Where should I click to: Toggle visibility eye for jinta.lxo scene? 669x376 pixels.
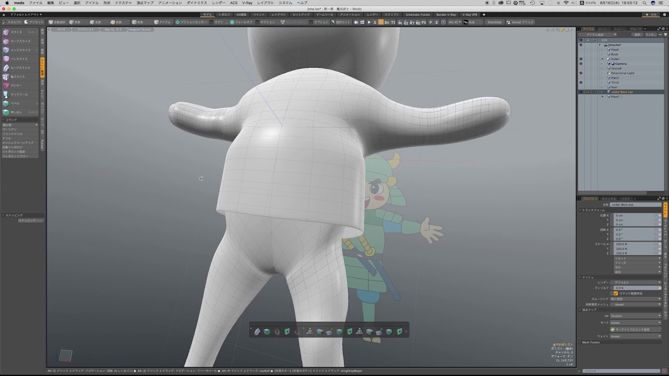point(581,45)
